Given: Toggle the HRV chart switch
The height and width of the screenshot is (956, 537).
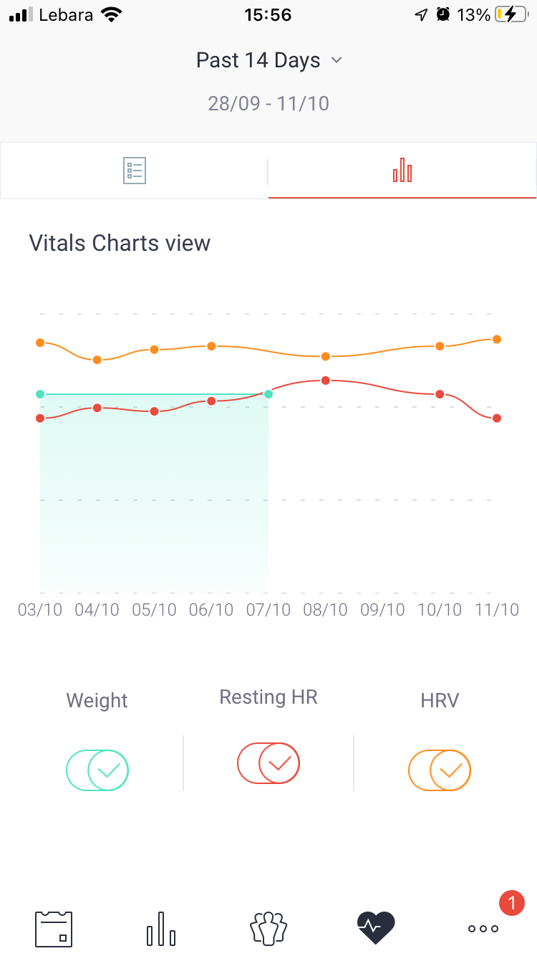Looking at the screenshot, I should pyautogui.click(x=440, y=770).
